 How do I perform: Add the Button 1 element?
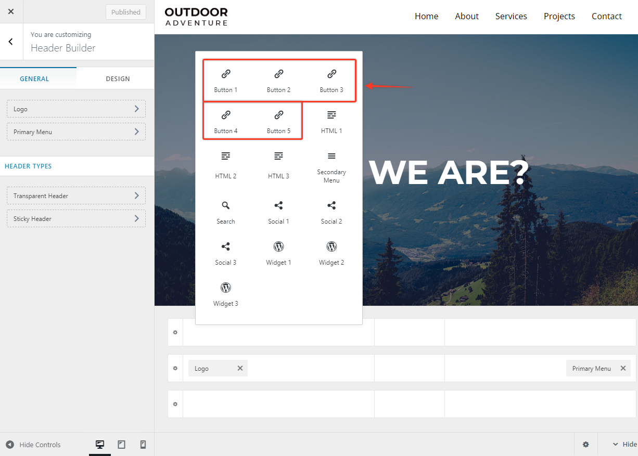225,81
